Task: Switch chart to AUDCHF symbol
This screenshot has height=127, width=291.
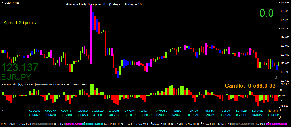Action: (x=50, y=111)
